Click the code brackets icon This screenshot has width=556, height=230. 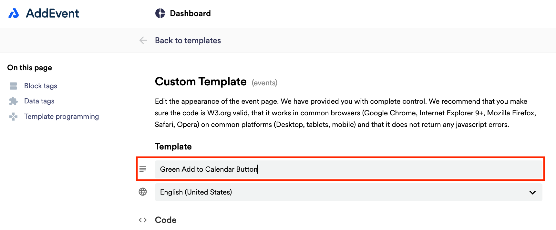tap(143, 220)
